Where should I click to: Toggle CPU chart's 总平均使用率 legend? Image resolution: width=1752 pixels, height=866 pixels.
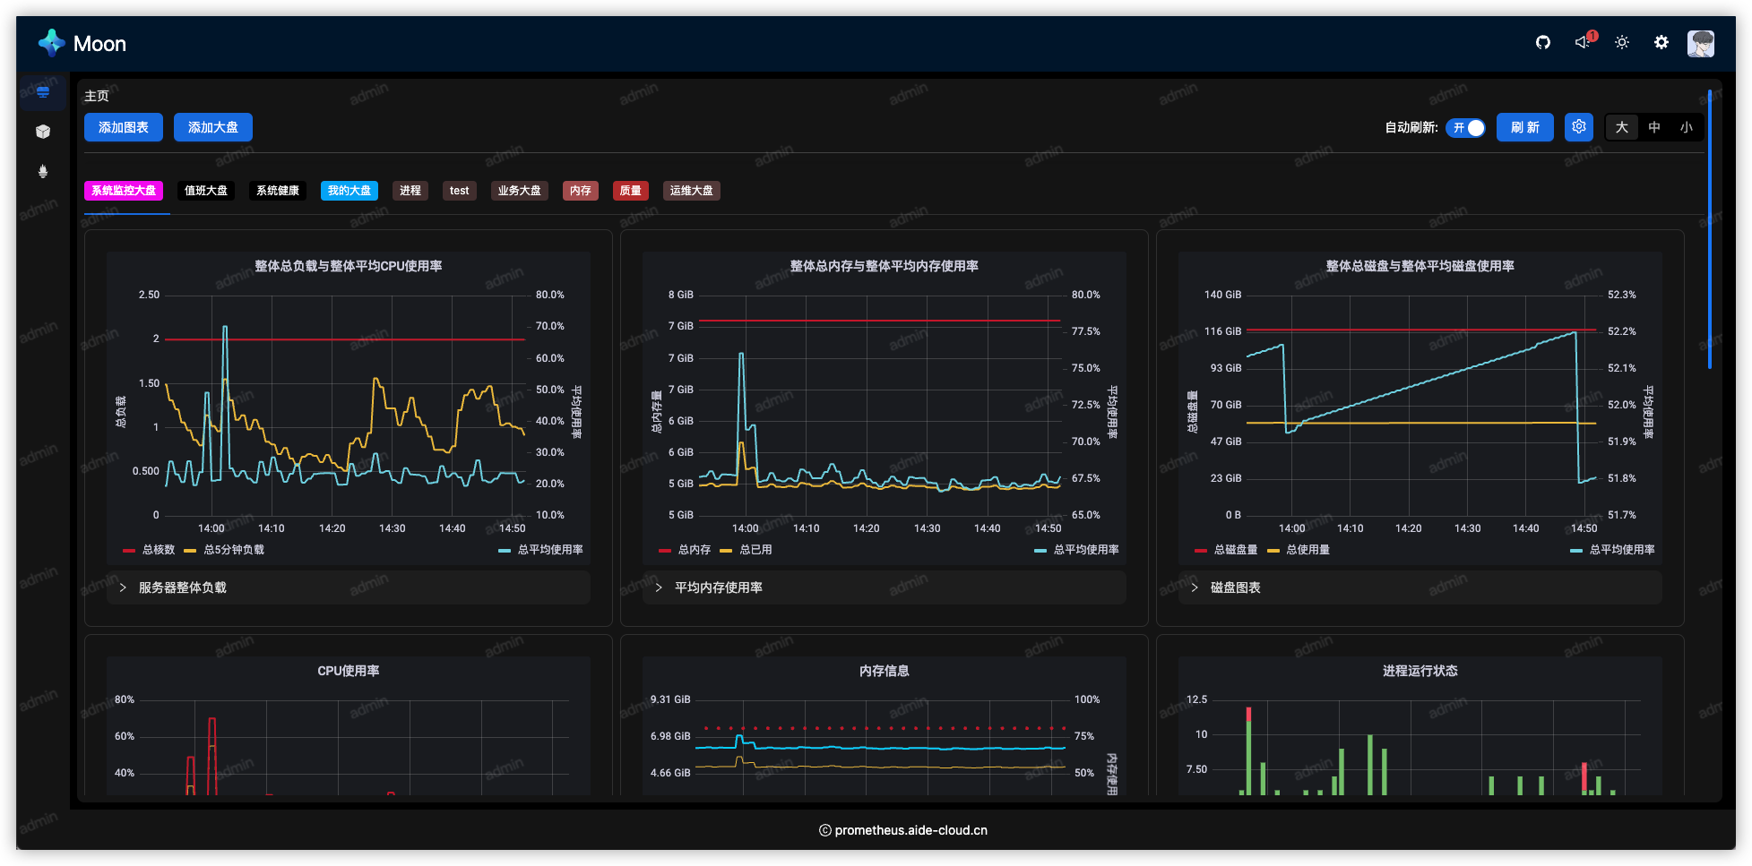[x=540, y=550]
